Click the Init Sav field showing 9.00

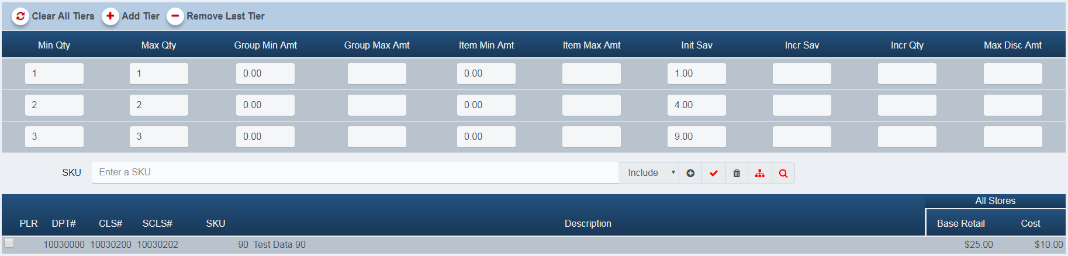696,137
